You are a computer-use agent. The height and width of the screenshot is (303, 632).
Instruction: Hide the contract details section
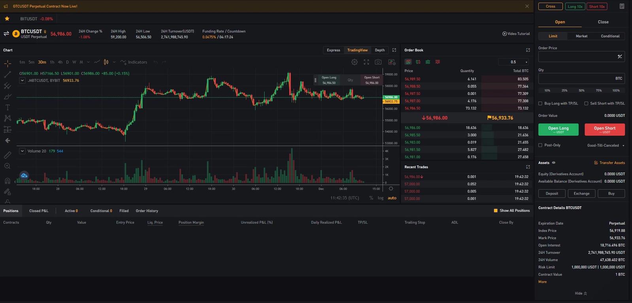581,293
